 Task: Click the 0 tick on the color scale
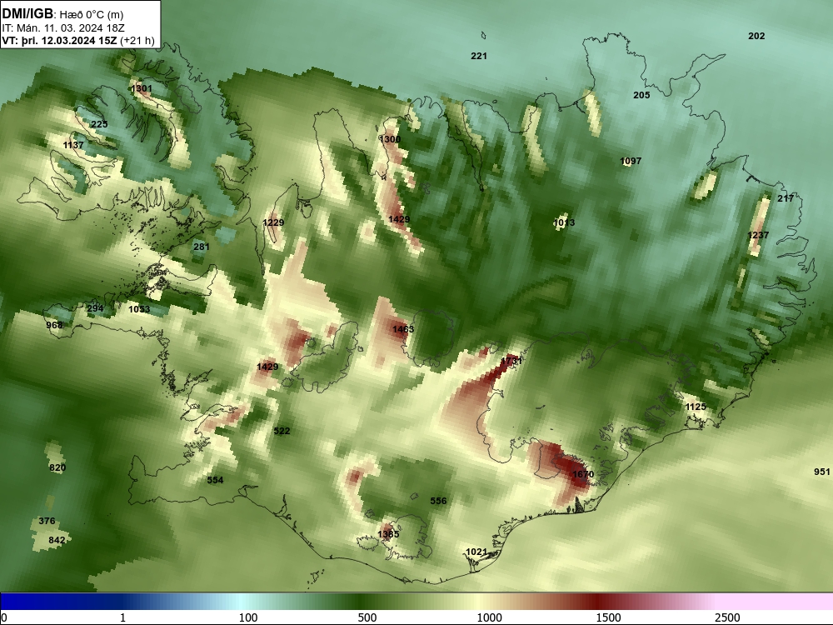[x=4, y=617]
